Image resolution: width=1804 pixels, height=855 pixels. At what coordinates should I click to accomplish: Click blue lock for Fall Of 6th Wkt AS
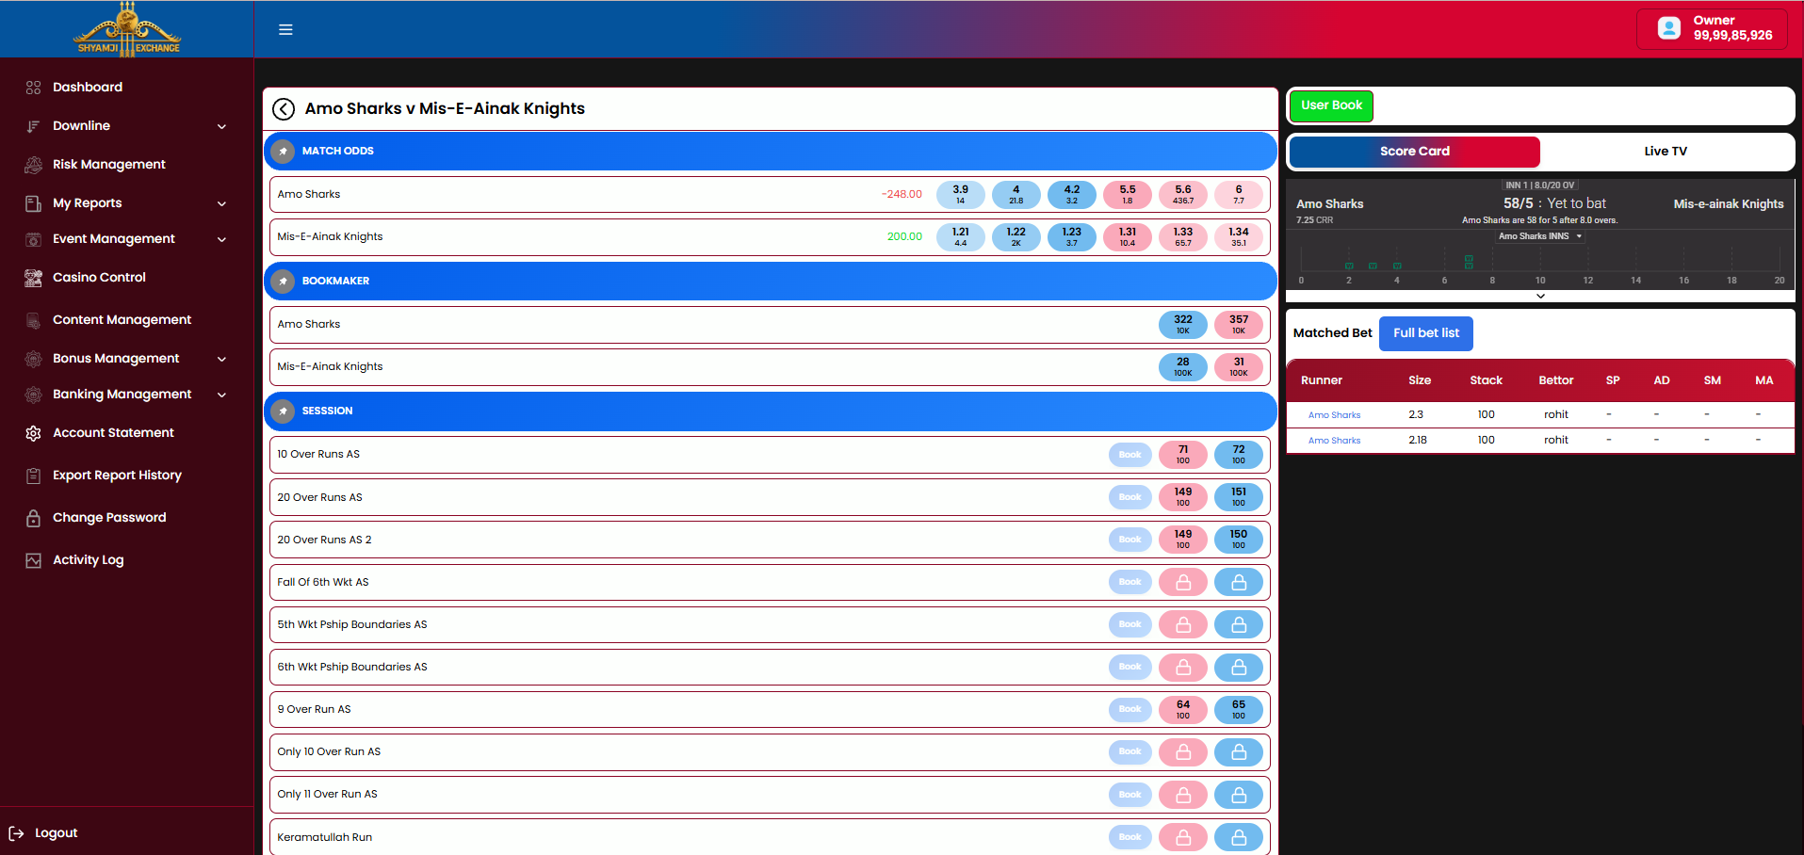point(1239,583)
